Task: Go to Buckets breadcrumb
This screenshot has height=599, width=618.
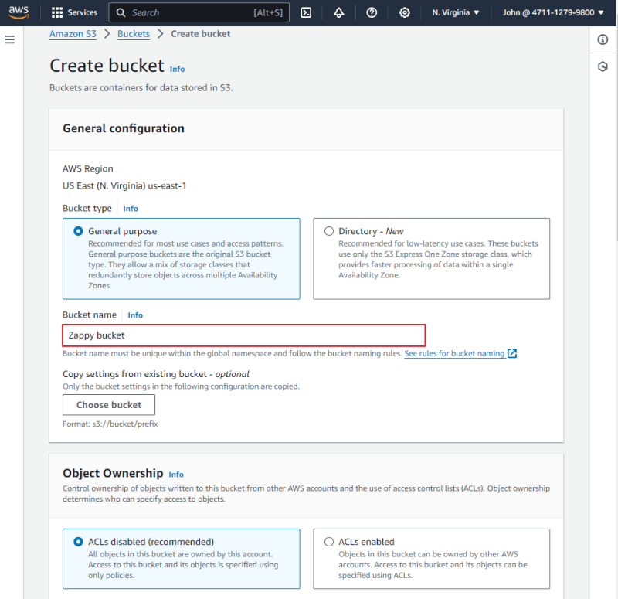Action: coord(134,34)
